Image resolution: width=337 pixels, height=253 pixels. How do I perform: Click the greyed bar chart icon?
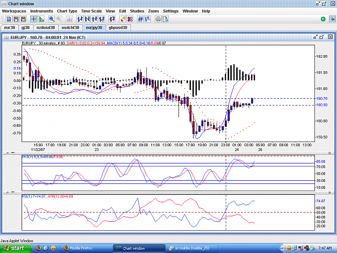pos(69,19)
